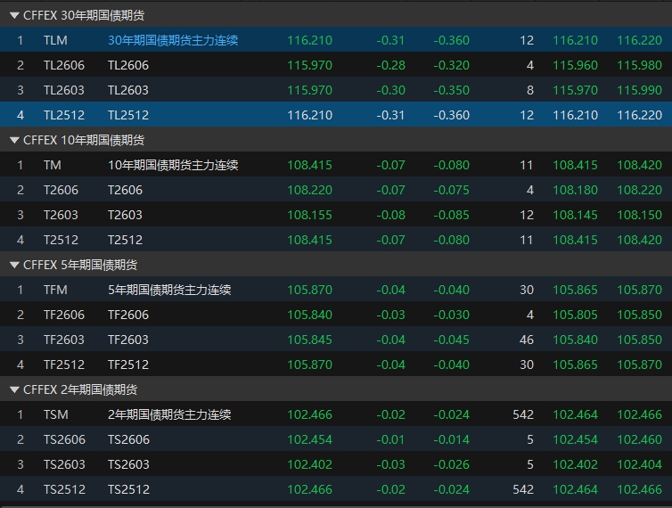Select the TL2606 code in row 2
Viewport: 672px width, 508px height.
64,65
